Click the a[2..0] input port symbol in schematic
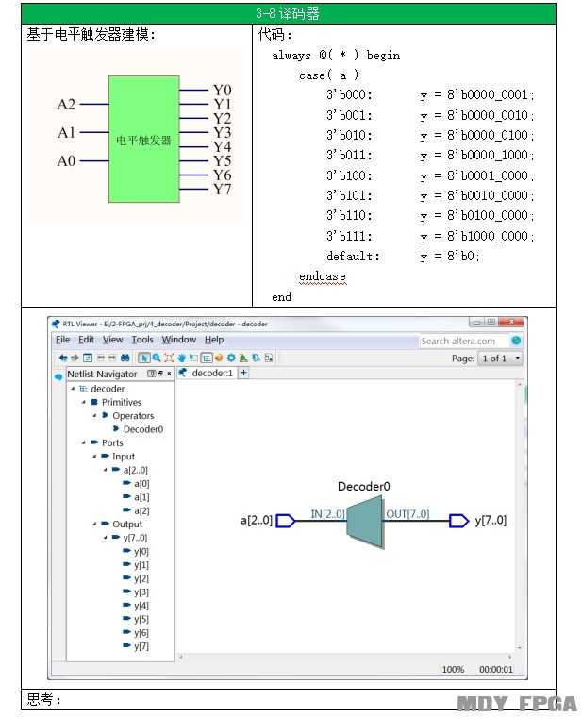The image size is (582, 717). tap(286, 521)
